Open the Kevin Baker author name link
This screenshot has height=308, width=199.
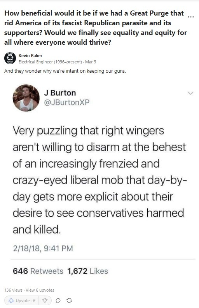(x=30, y=56)
